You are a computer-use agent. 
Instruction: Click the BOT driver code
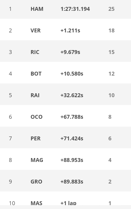click(x=36, y=74)
